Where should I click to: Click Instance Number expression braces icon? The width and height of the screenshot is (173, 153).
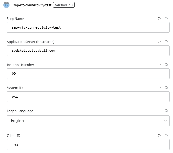coord(159,65)
